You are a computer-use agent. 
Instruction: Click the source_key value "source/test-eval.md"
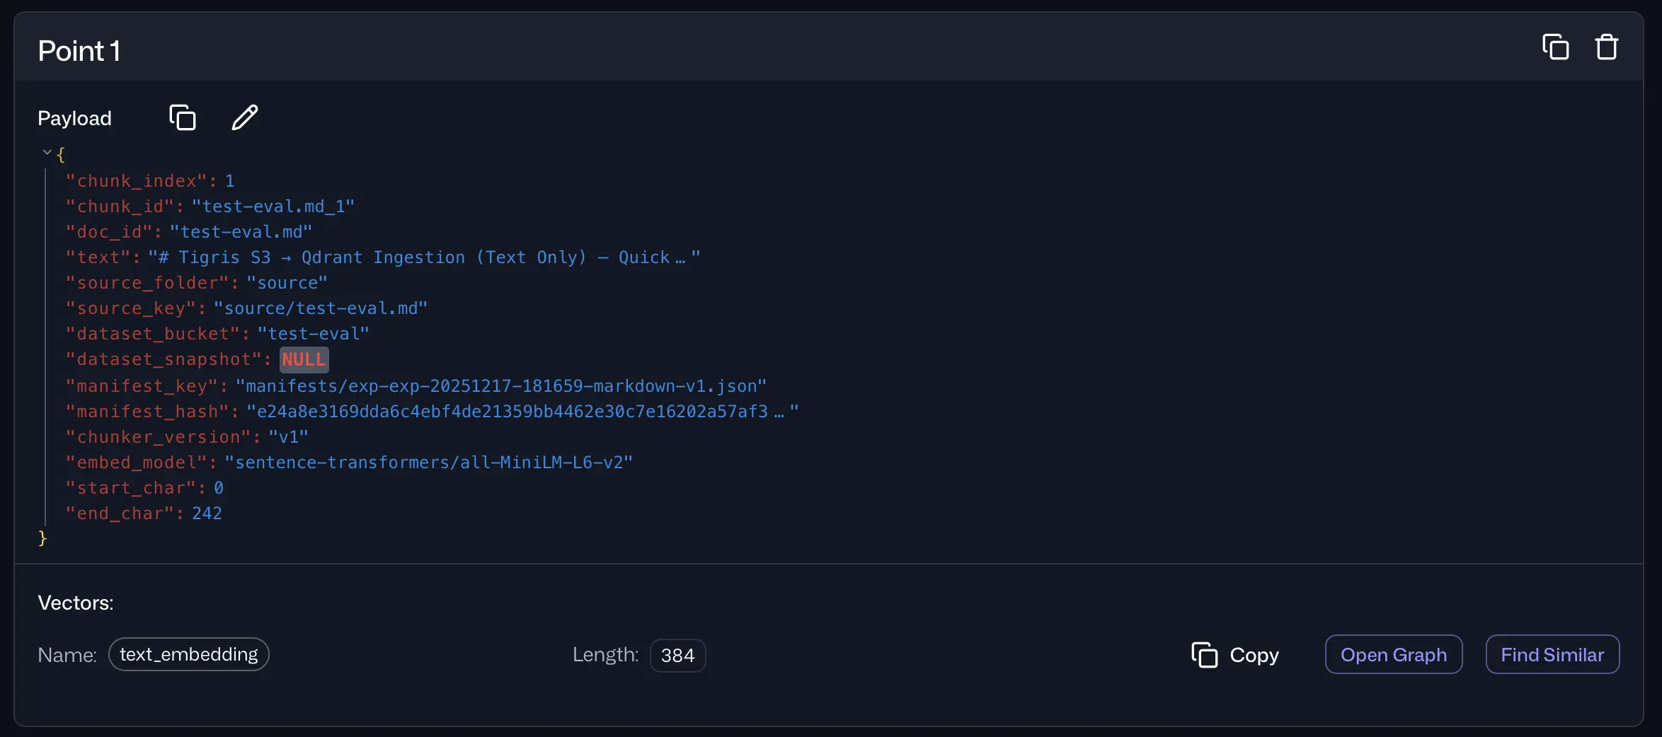coord(321,308)
